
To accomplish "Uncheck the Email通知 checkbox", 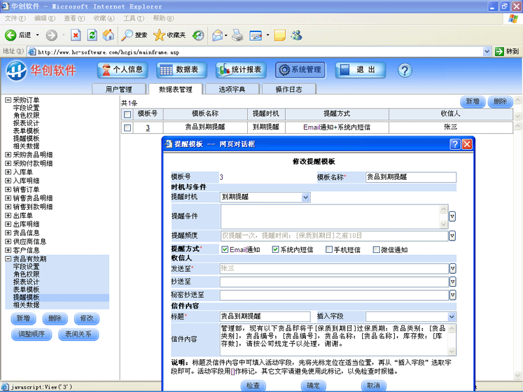I will [x=225, y=249].
